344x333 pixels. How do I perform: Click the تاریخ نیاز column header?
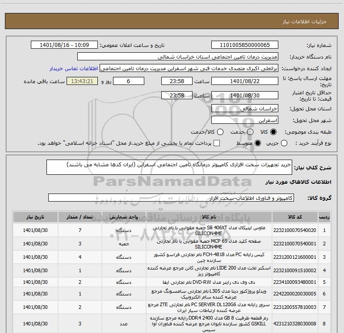tap(35, 217)
